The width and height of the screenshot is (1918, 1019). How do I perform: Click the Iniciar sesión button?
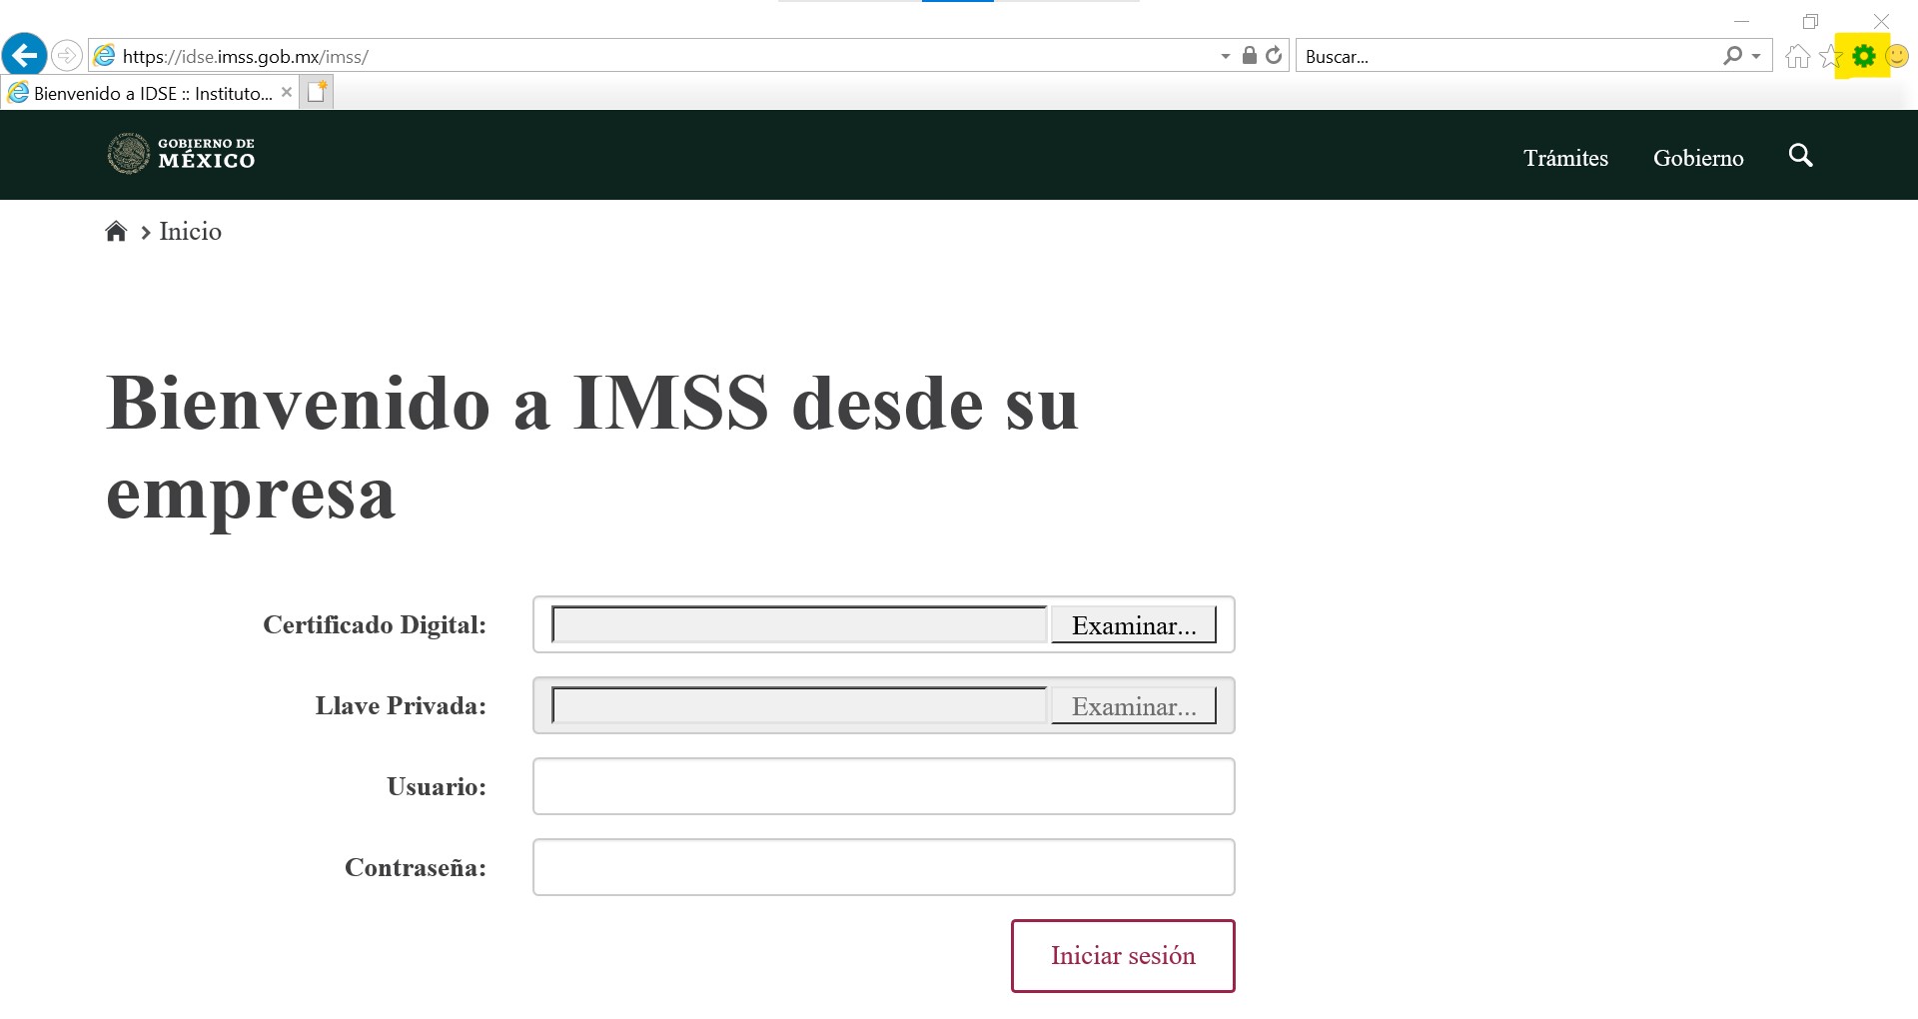click(1123, 956)
